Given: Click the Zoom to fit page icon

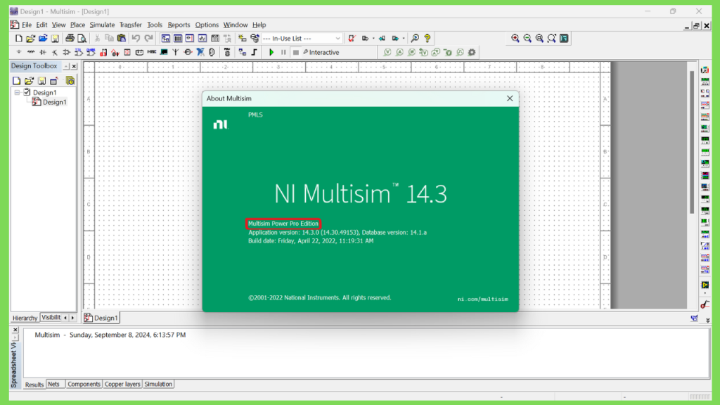Looking at the screenshot, I should coord(552,39).
